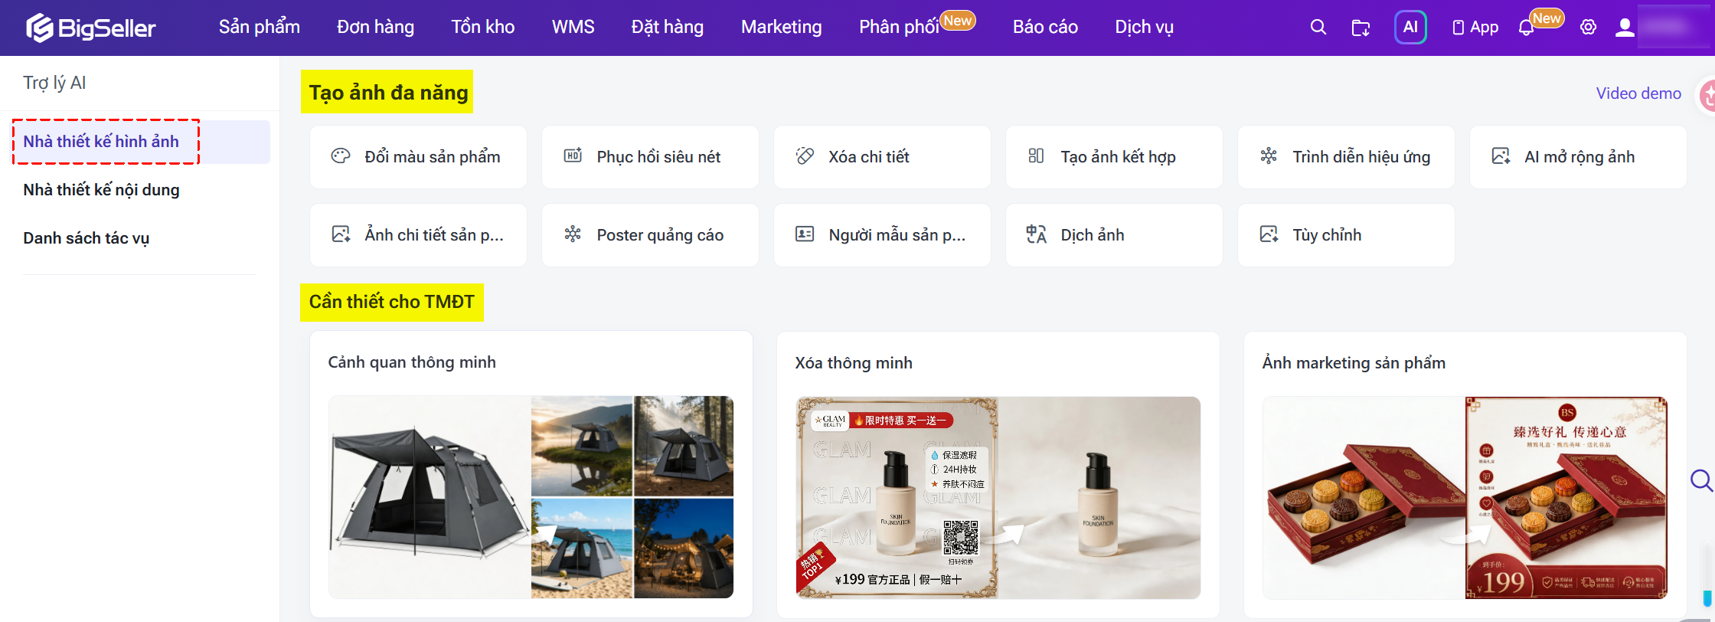Open the Tồn kho menu
1715x622 pixels.
(483, 28)
